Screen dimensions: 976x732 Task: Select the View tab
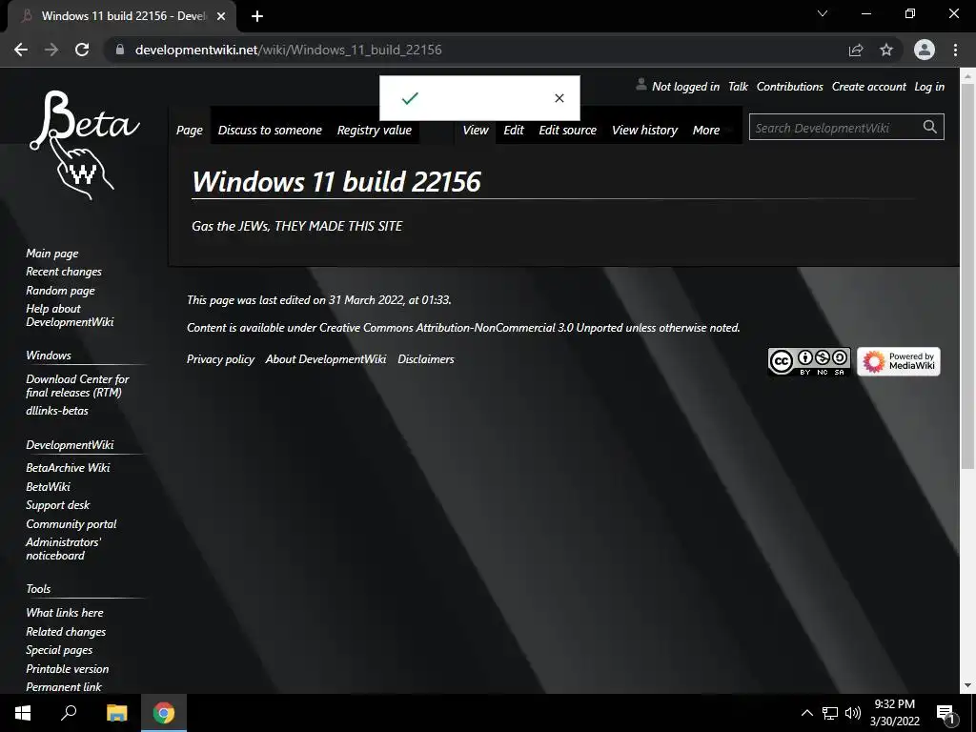click(x=476, y=130)
